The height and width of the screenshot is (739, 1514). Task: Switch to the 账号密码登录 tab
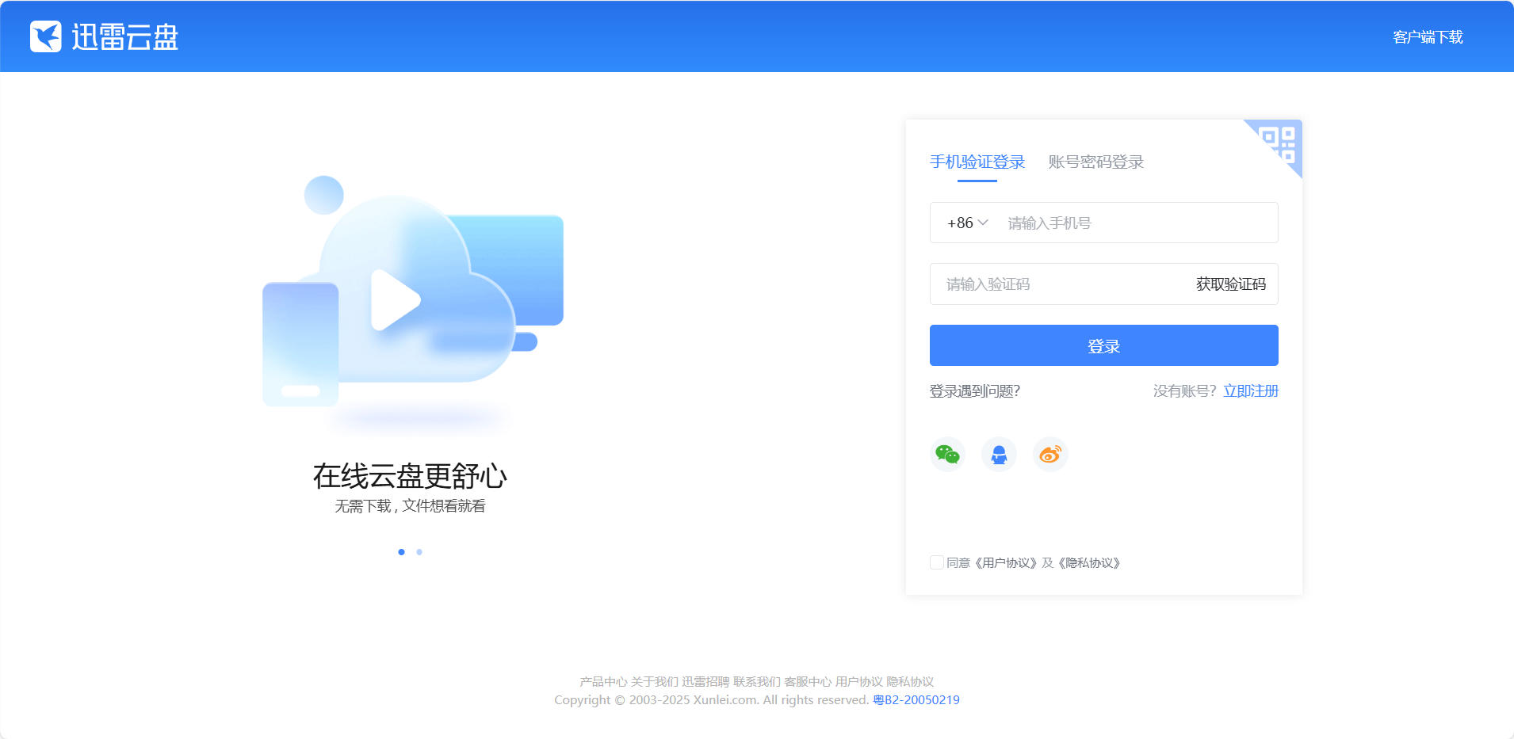tap(1095, 162)
